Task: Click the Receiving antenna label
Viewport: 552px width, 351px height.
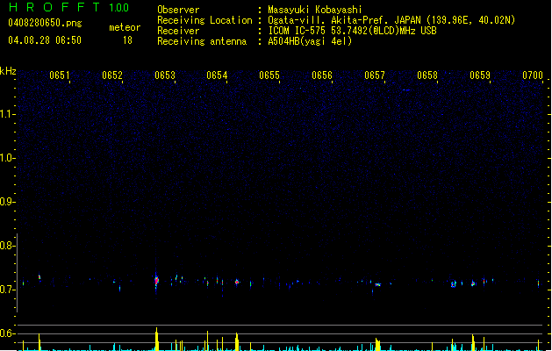Action: (202, 41)
